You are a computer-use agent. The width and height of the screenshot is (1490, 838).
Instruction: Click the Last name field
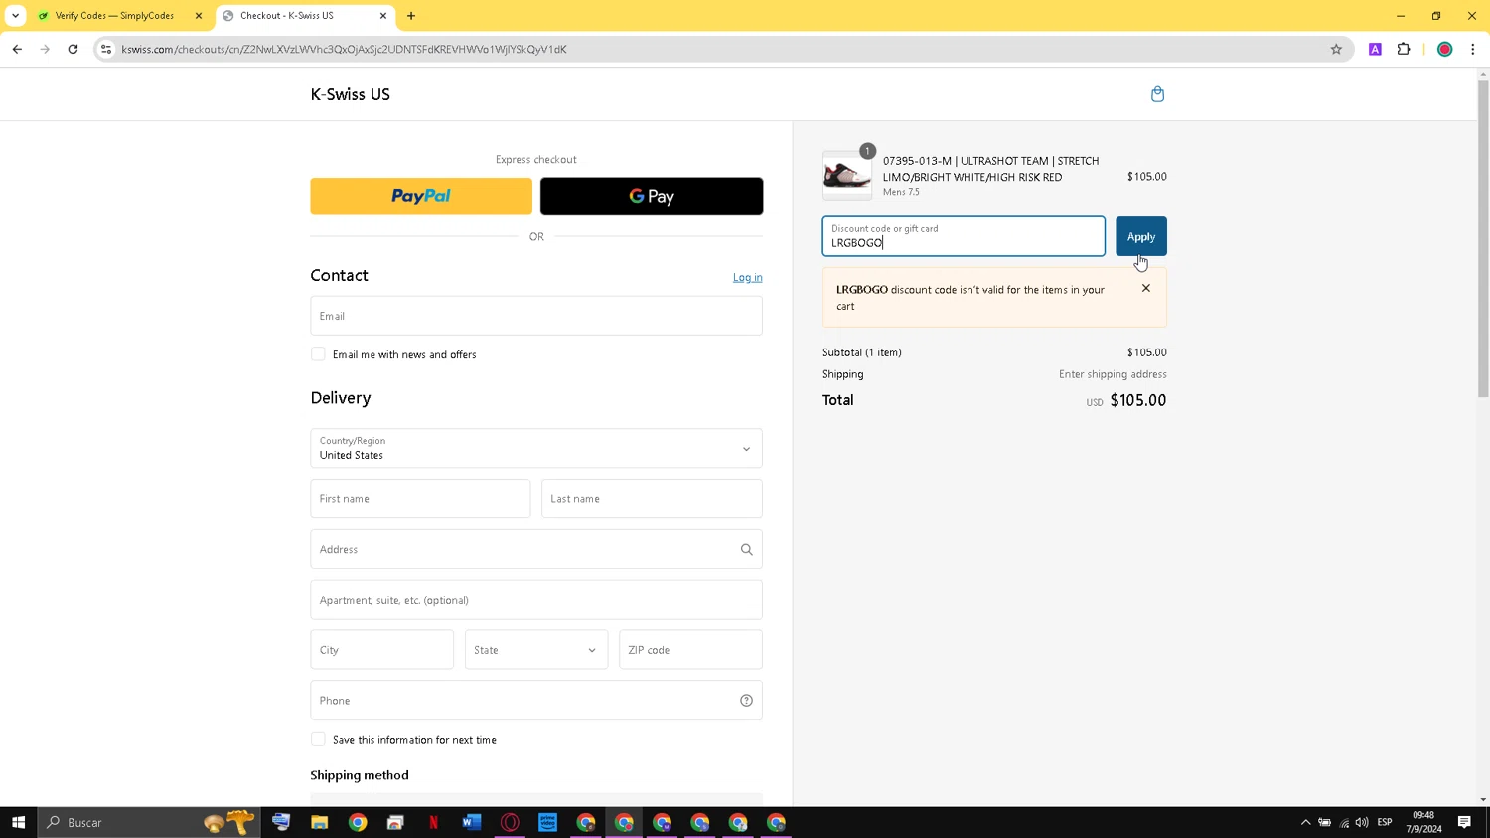pos(652,498)
